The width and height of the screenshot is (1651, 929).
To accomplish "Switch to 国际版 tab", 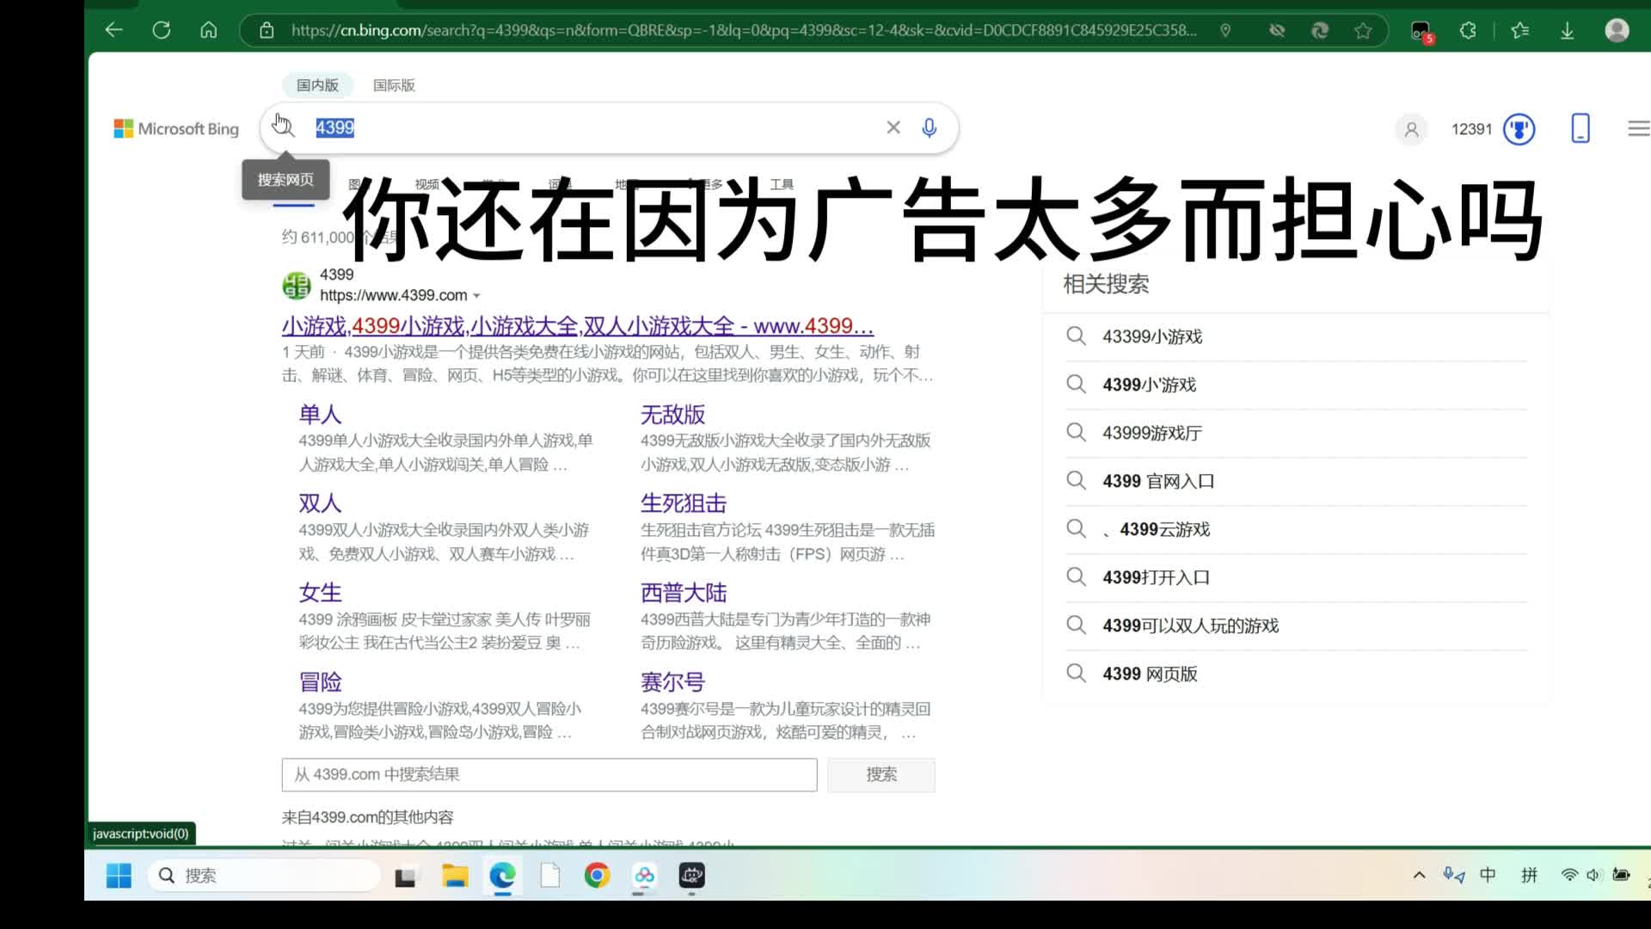I will [394, 85].
